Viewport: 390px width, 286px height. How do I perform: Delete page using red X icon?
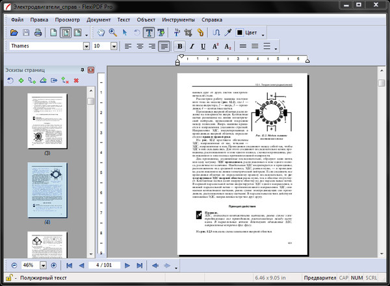click(76, 80)
